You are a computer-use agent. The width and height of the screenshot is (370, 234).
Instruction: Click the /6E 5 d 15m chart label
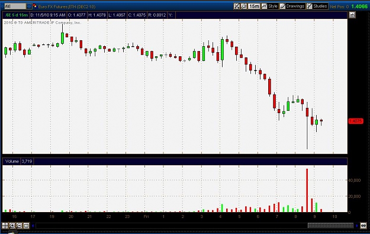click(17, 15)
